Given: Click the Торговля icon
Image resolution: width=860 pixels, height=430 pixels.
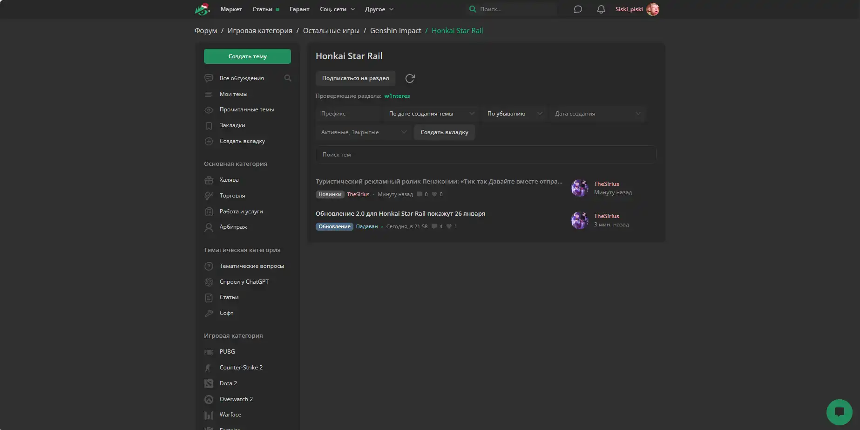Looking at the screenshot, I should [209, 196].
